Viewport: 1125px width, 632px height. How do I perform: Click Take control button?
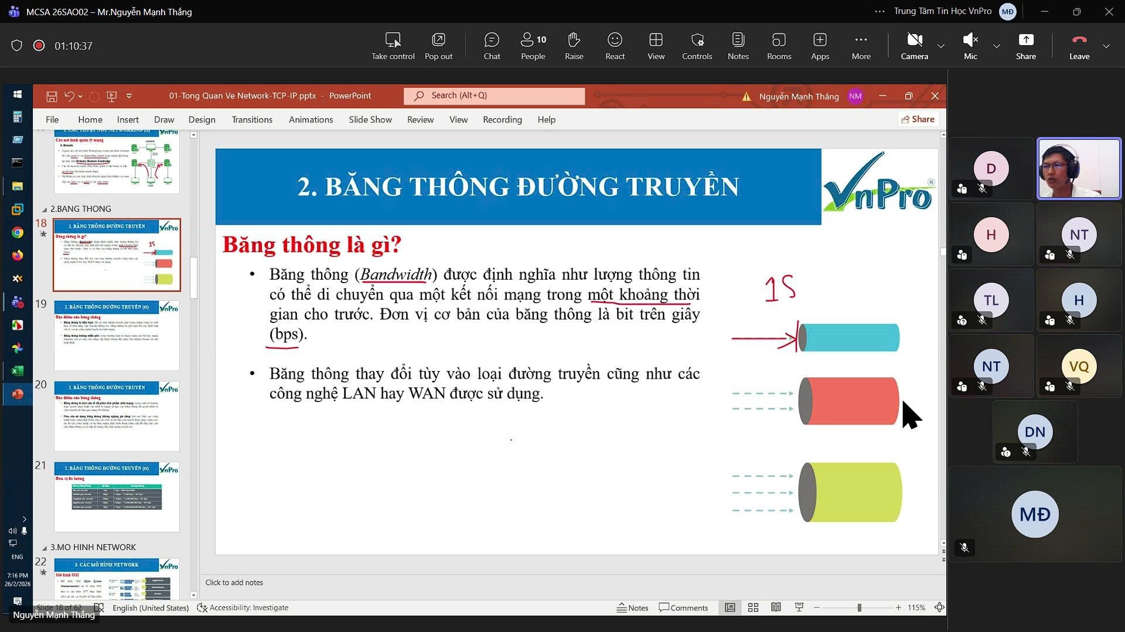pos(393,46)
